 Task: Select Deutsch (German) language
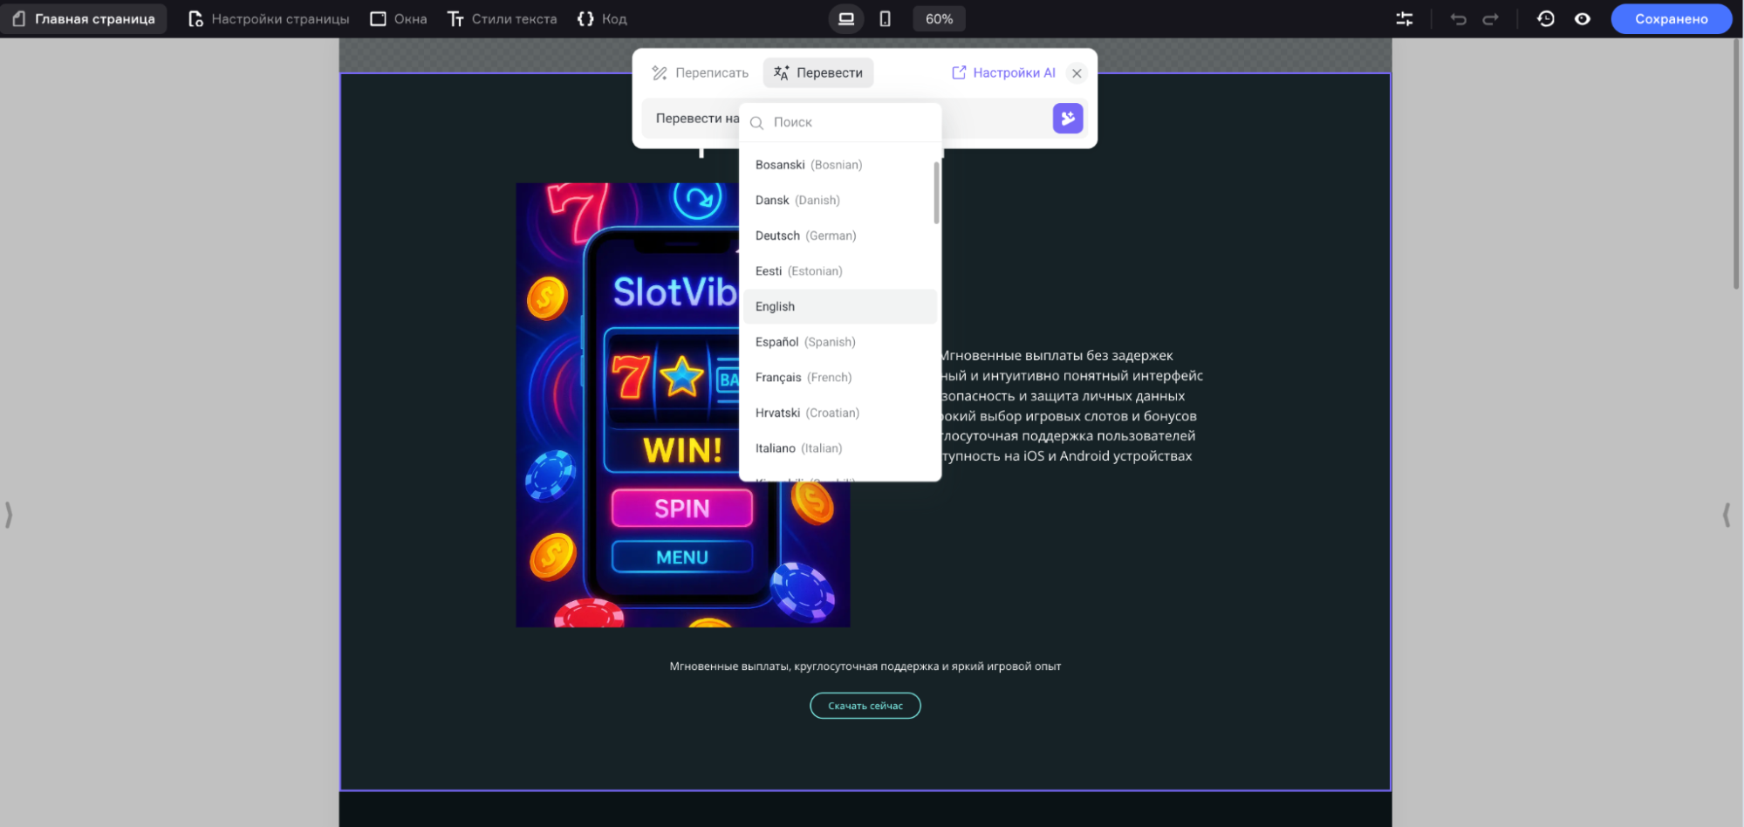click(x=839, y=236)
